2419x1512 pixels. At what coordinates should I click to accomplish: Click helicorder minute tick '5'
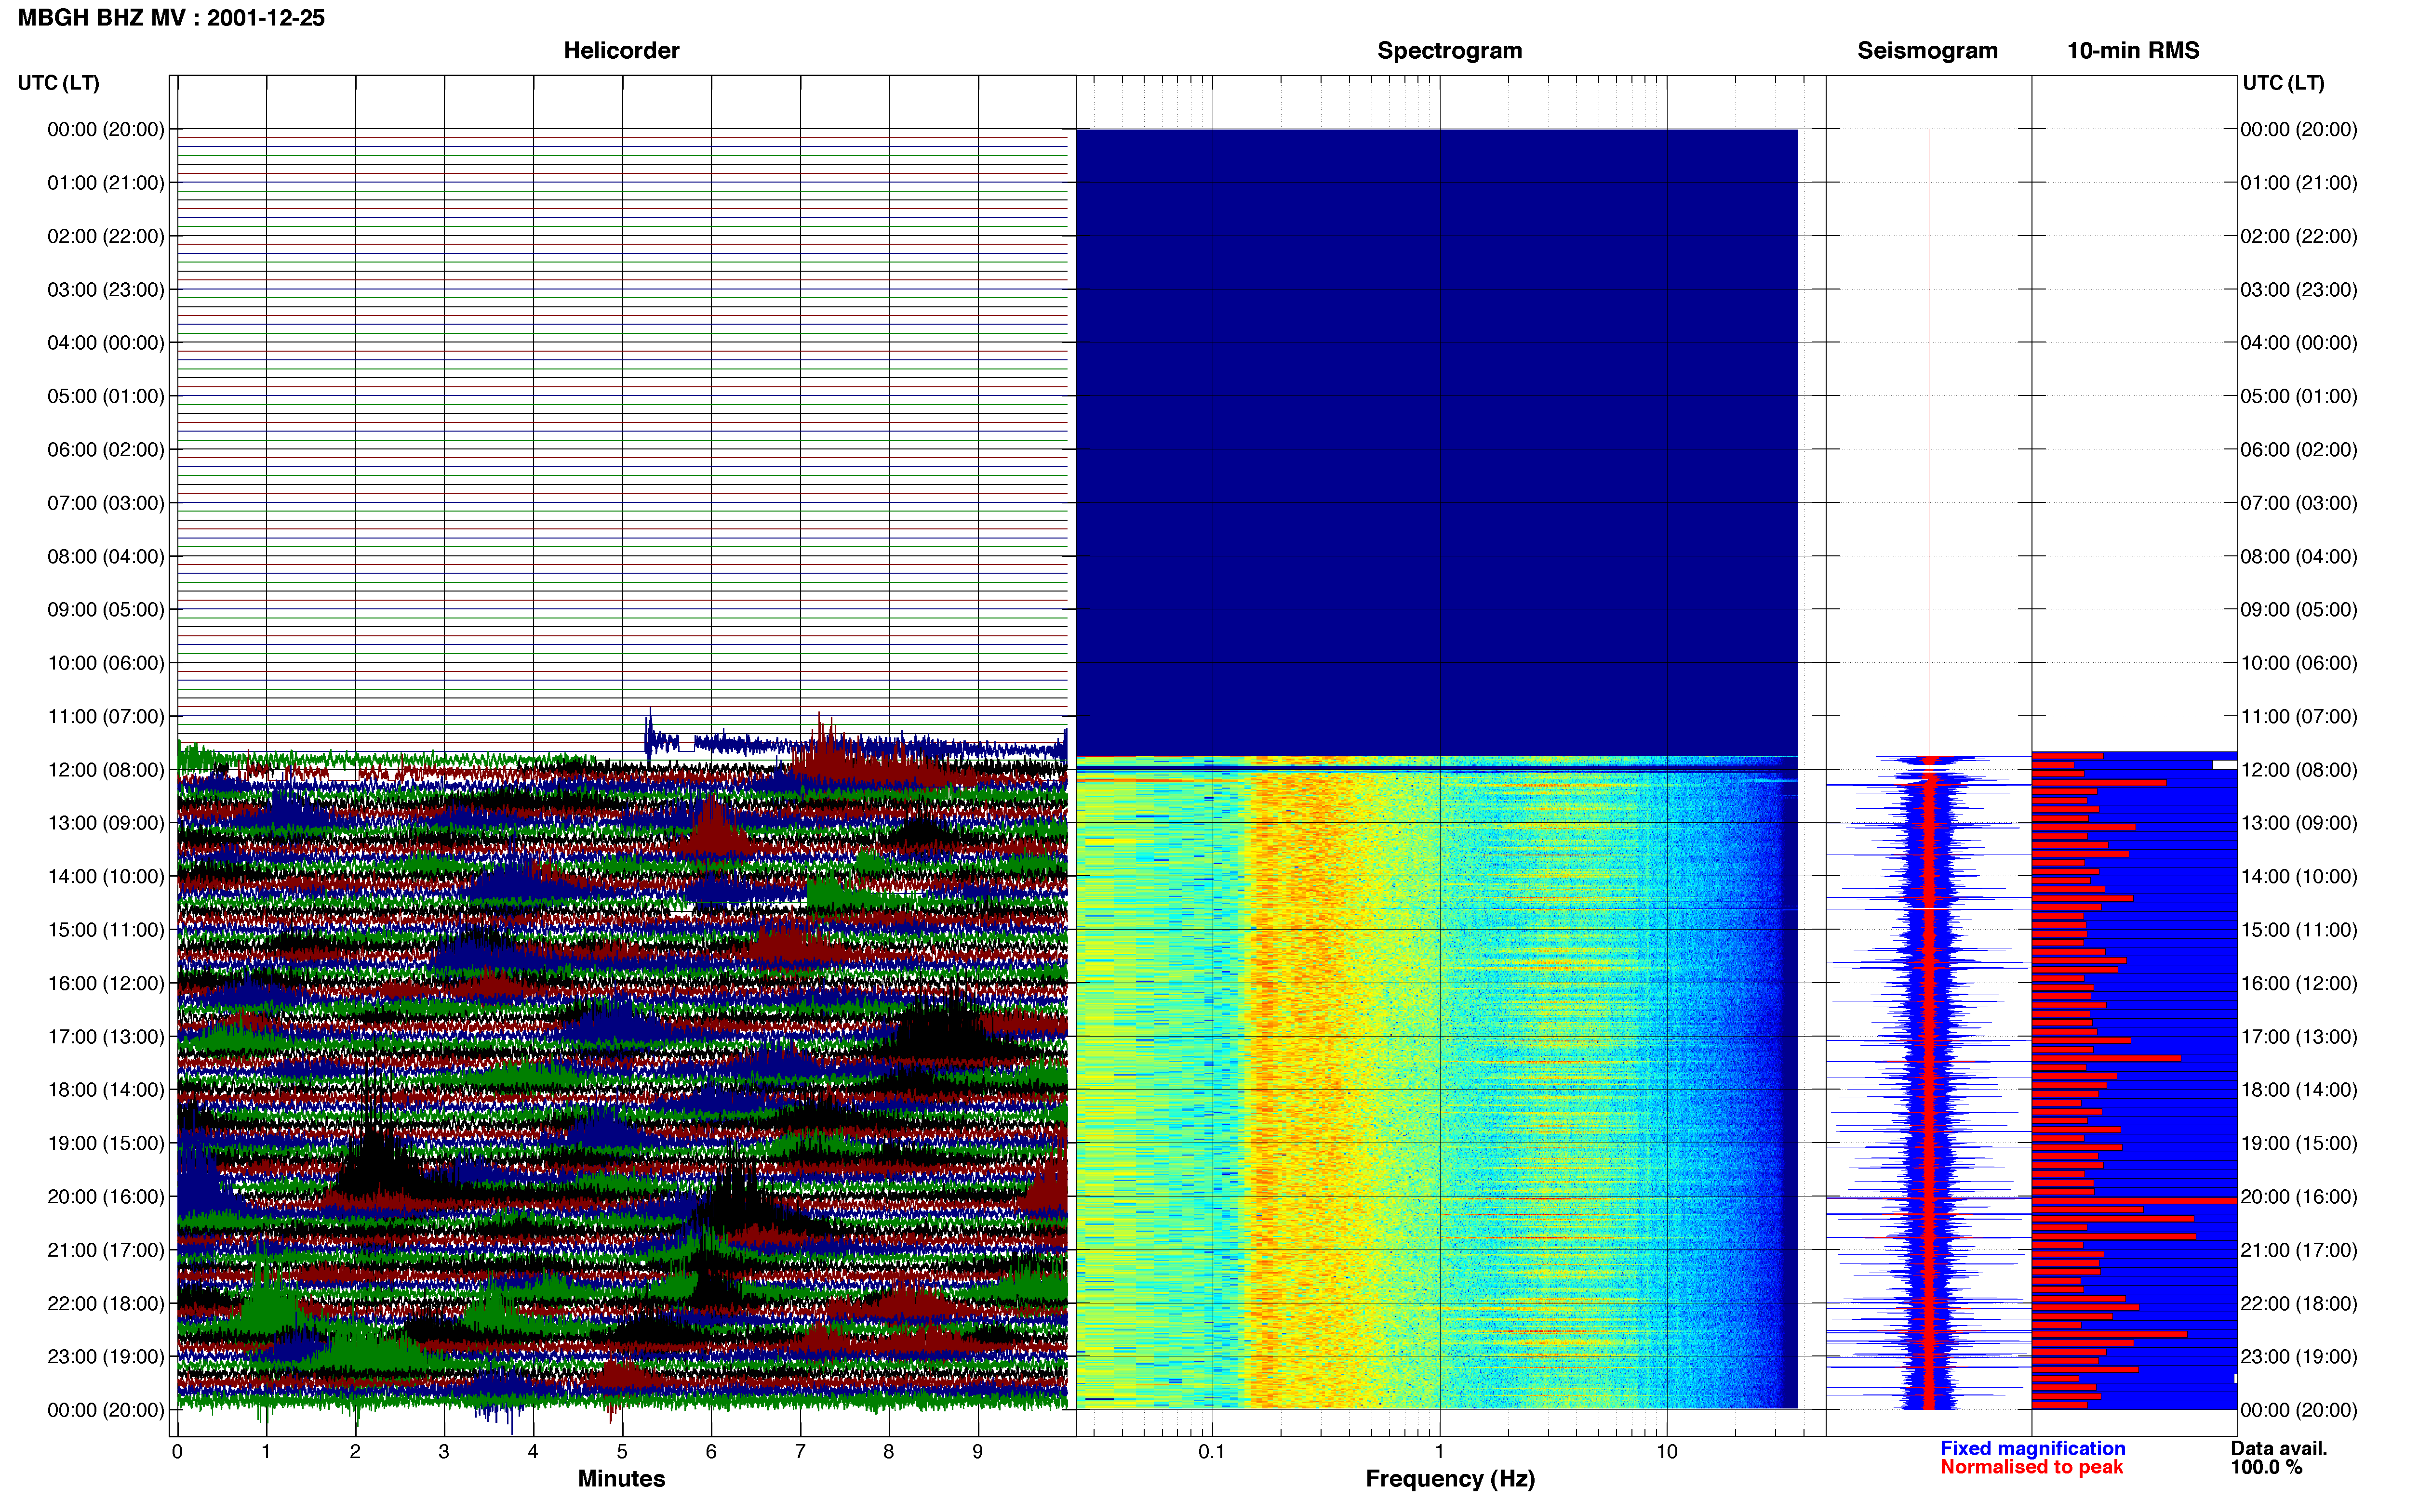622,1452
